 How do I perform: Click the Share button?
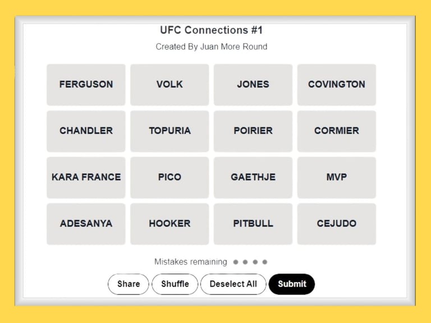(129, 284)
